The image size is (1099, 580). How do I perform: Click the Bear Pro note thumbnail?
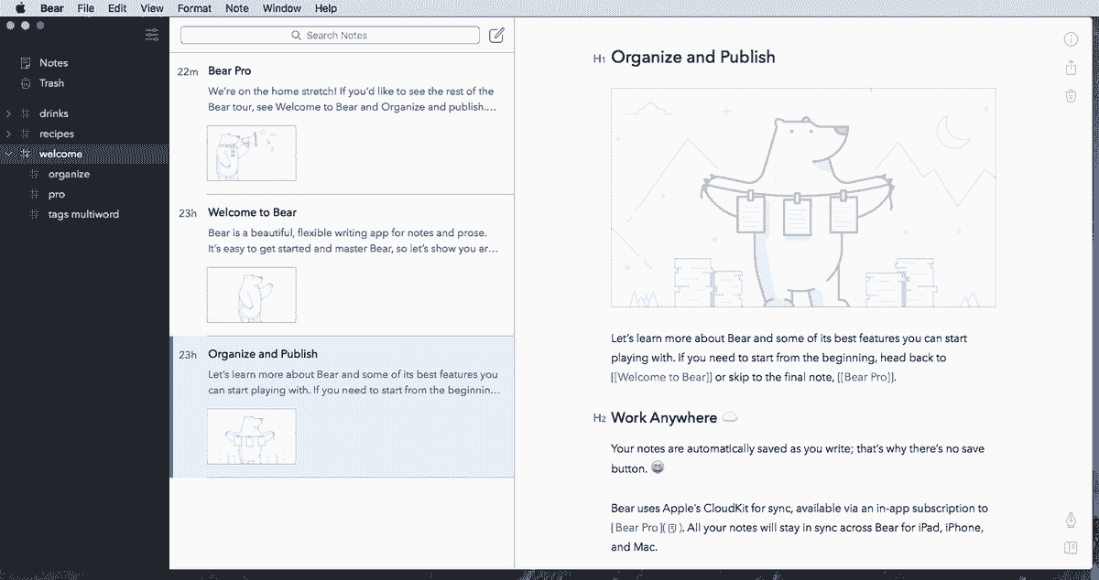251,153
